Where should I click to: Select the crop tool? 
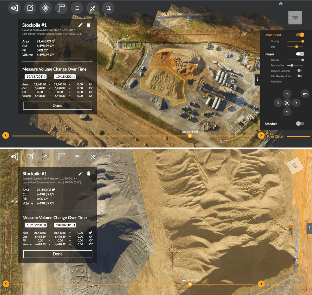click(x=108, y=8)
